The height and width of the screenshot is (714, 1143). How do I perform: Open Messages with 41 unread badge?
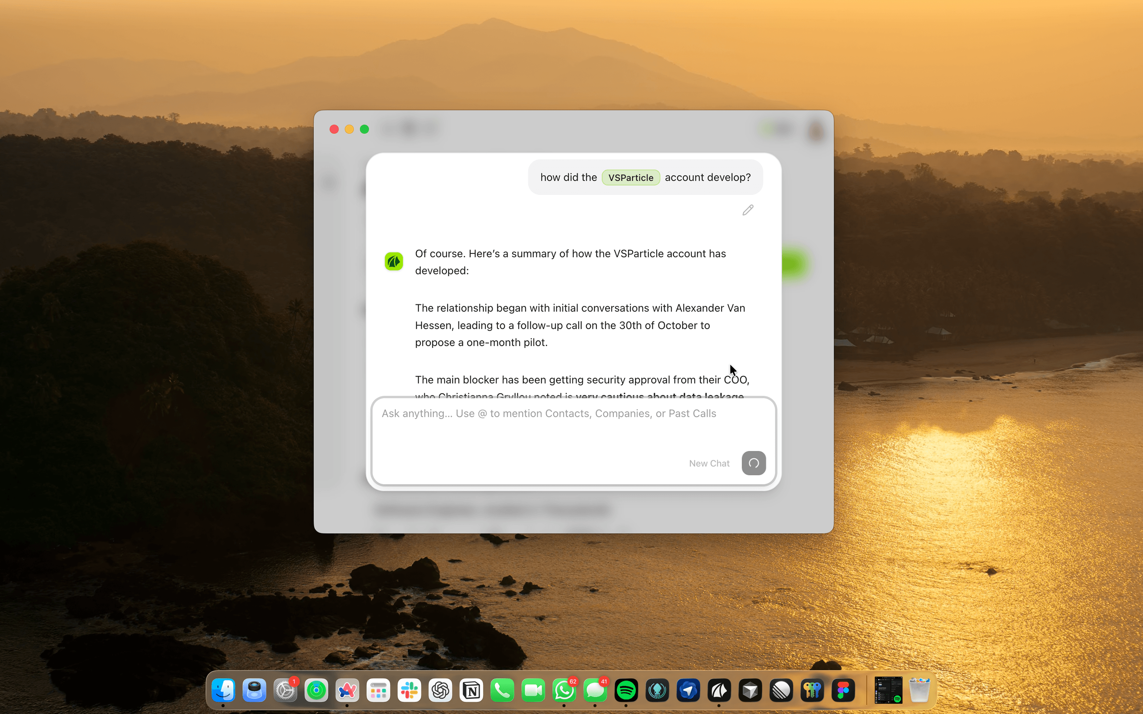595,691
